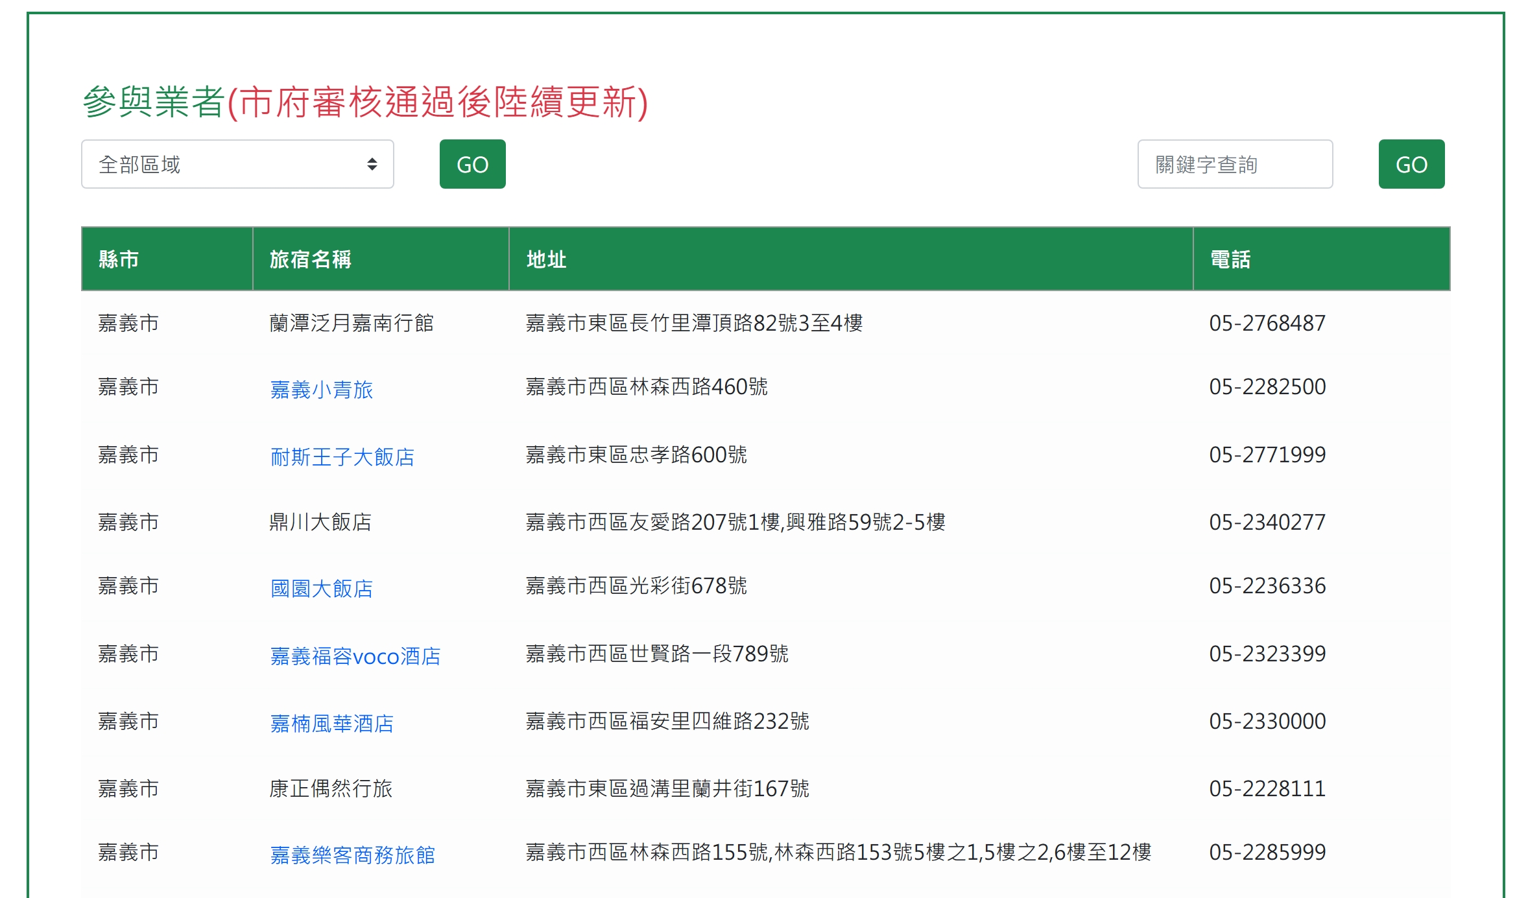Open the 嘉義福容voco酒店 link

coord(355,656)
